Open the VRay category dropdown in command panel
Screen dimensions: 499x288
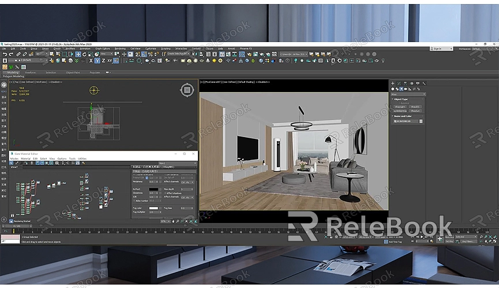pos(408,94)
